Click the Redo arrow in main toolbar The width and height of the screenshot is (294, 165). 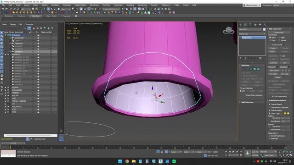[x=6, y=9]
